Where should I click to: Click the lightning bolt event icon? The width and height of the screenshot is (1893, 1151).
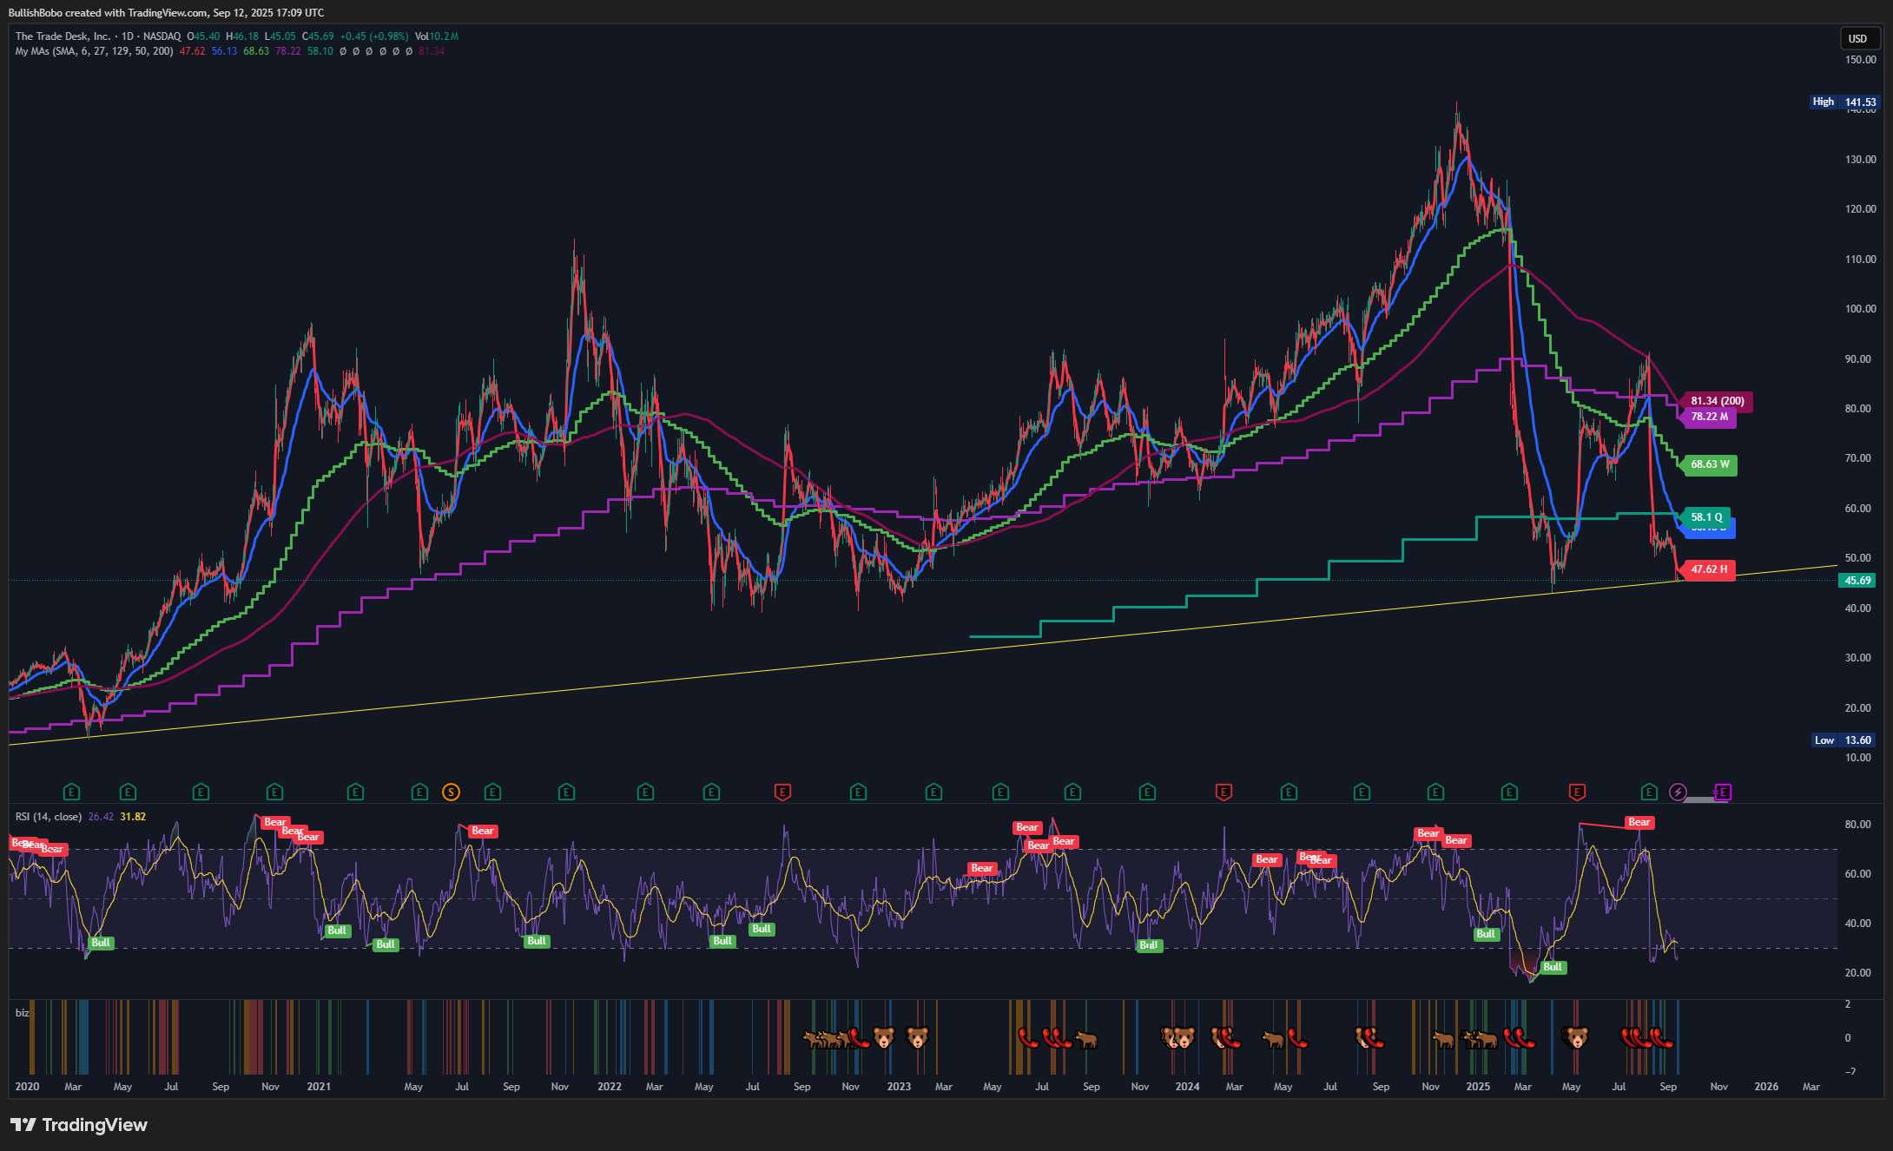tap(1678, 792)
